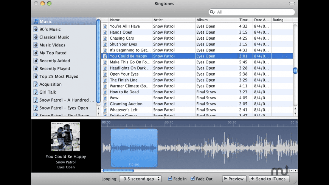This screenshot has height=185, width=329.
Task: Sort songs by the Rating column
Action: (282, 20)
